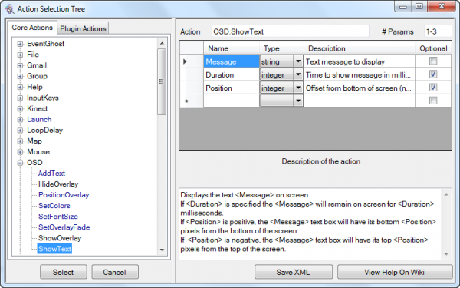460x288 pixels.
Task: Toggle Optional checkbox in the new row
Action: (433, 101)
